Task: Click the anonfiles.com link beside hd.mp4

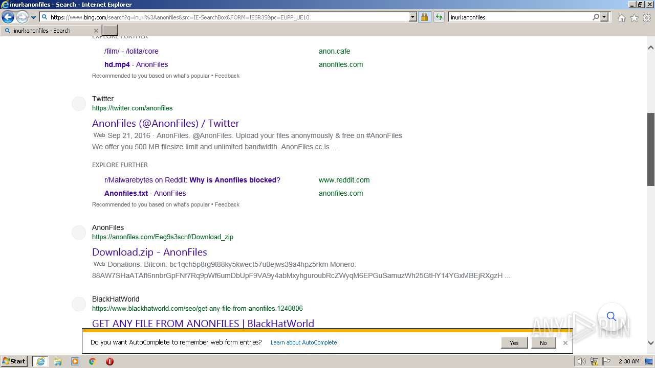Action: coord(341,64)
